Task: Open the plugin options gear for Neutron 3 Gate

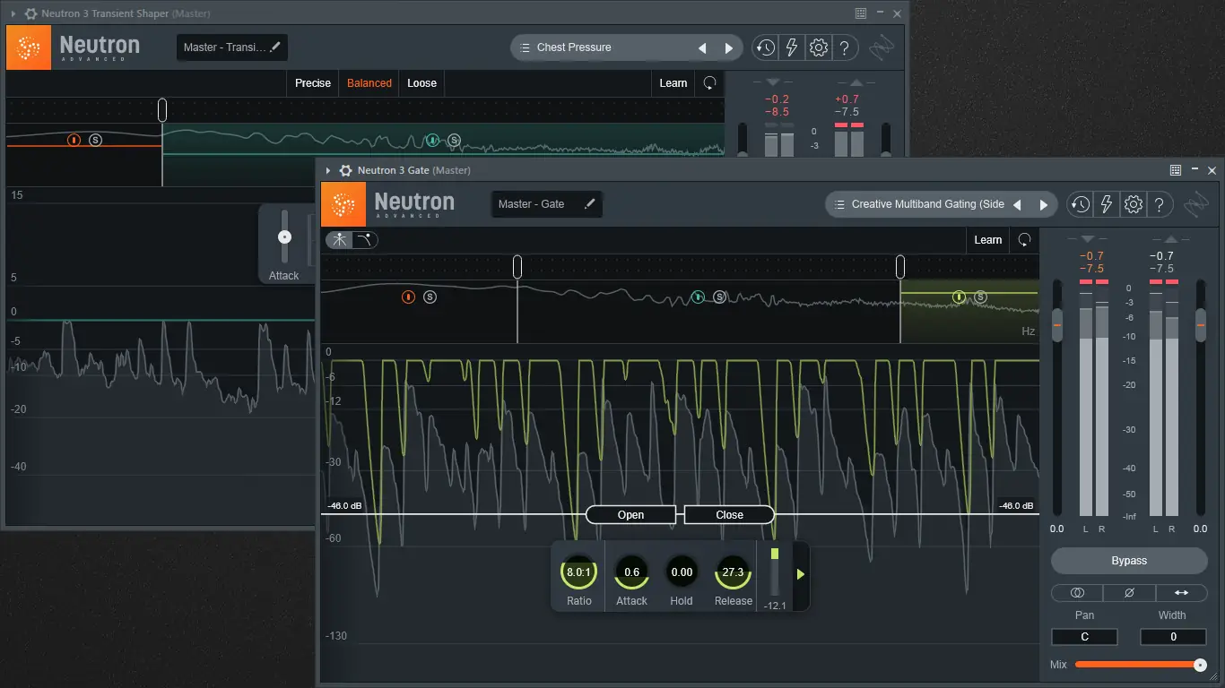Action: 344,170
